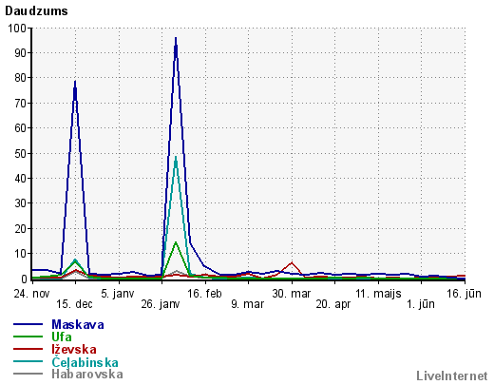
Task: Click the 9. mar axis label
Action: tap(247, 304)
